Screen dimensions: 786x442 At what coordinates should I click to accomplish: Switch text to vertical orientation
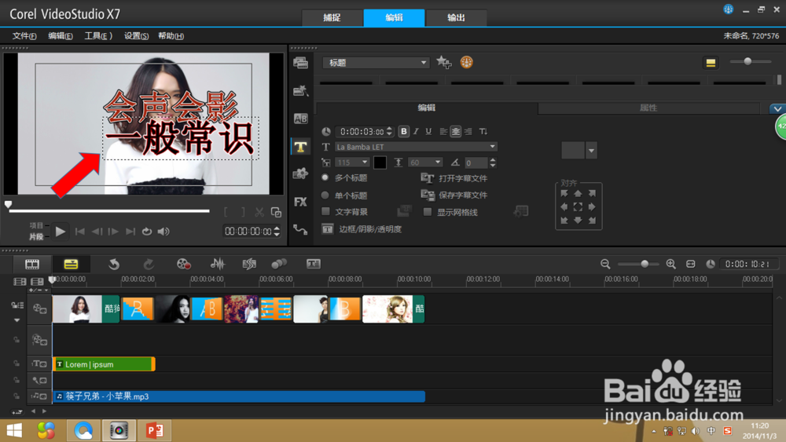[x=483, y=131]
